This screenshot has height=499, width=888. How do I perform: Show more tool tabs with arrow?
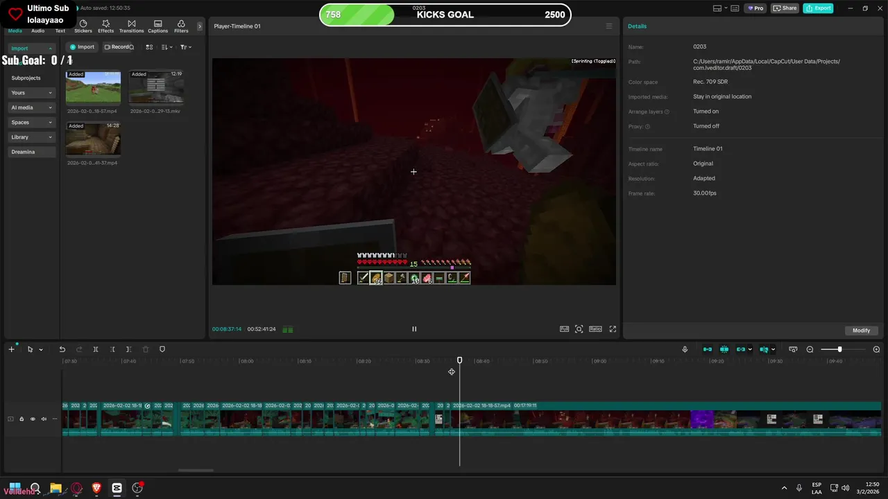click(x=200, y=26)
